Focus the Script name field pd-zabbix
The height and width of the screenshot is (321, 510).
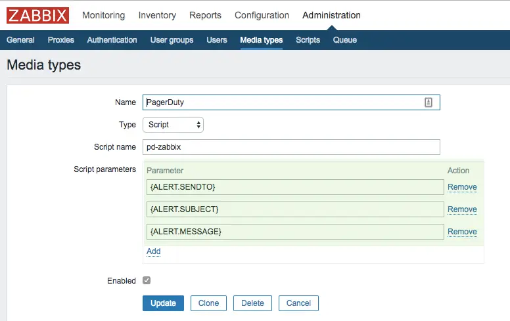pyautogui.click(x=291, y=147)
